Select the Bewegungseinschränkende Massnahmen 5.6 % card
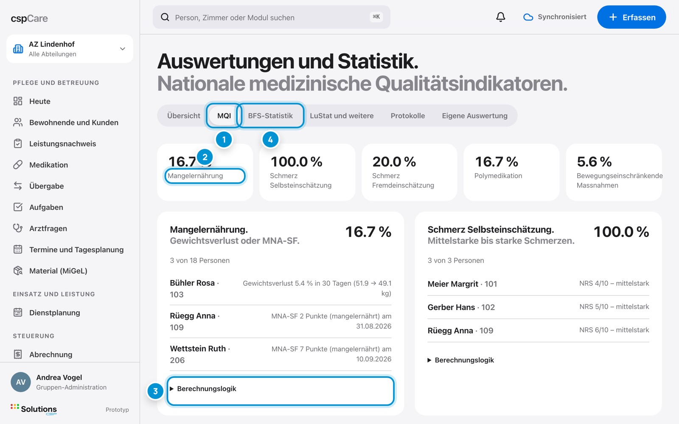The width and height of the screenshot is (679, 424). point(614,172)
